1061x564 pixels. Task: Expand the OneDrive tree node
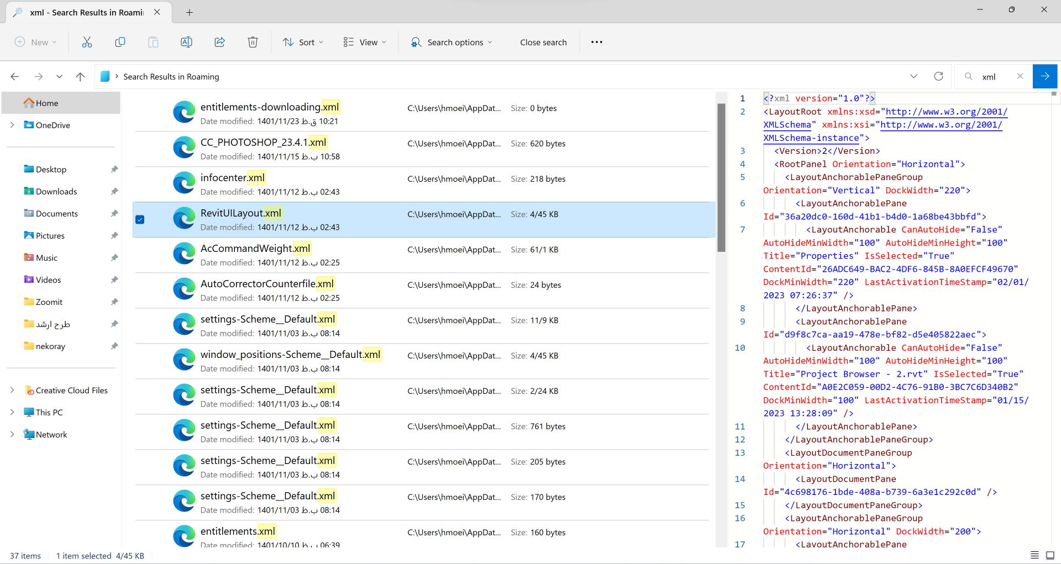click(x=12, y=125)
